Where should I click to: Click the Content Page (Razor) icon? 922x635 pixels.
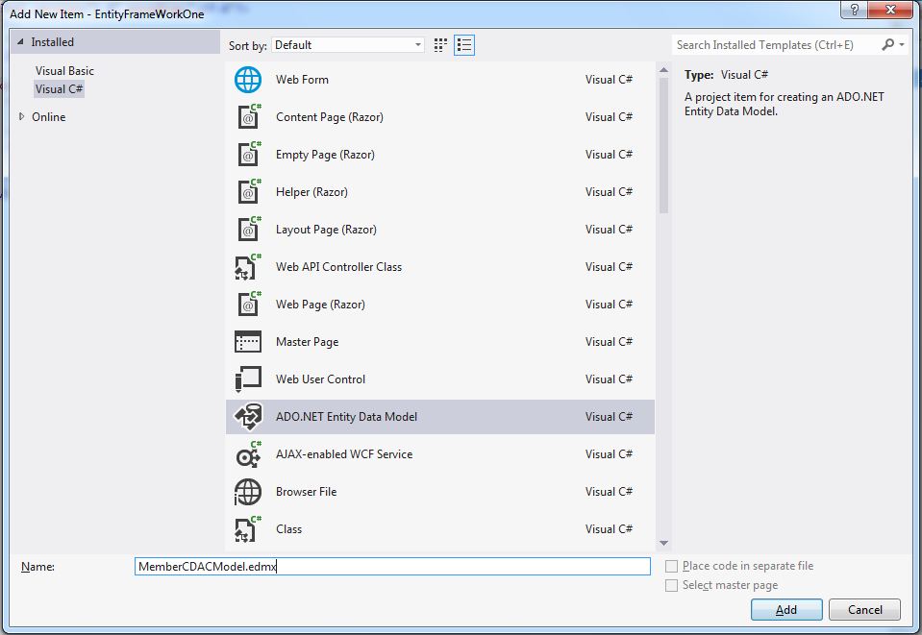click(x=249, y=117)
